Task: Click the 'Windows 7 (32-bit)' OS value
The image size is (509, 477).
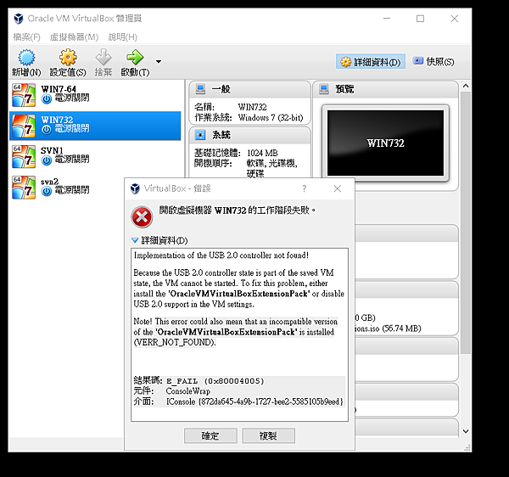Action: pyautogui.click(x=271, y=117)
